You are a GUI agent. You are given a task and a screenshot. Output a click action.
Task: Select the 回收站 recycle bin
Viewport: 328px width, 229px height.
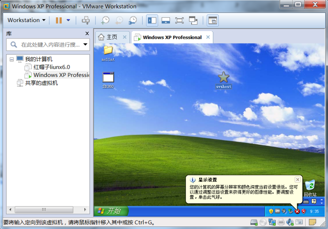[310, 188]
